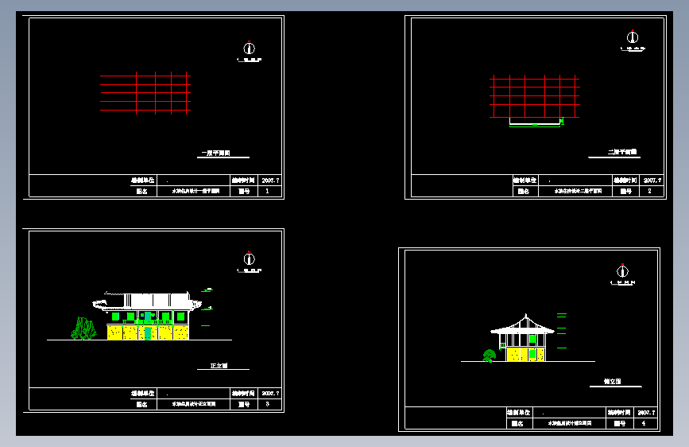
Task: Click drawing number 1 in title block
Action: pos(267,191)
